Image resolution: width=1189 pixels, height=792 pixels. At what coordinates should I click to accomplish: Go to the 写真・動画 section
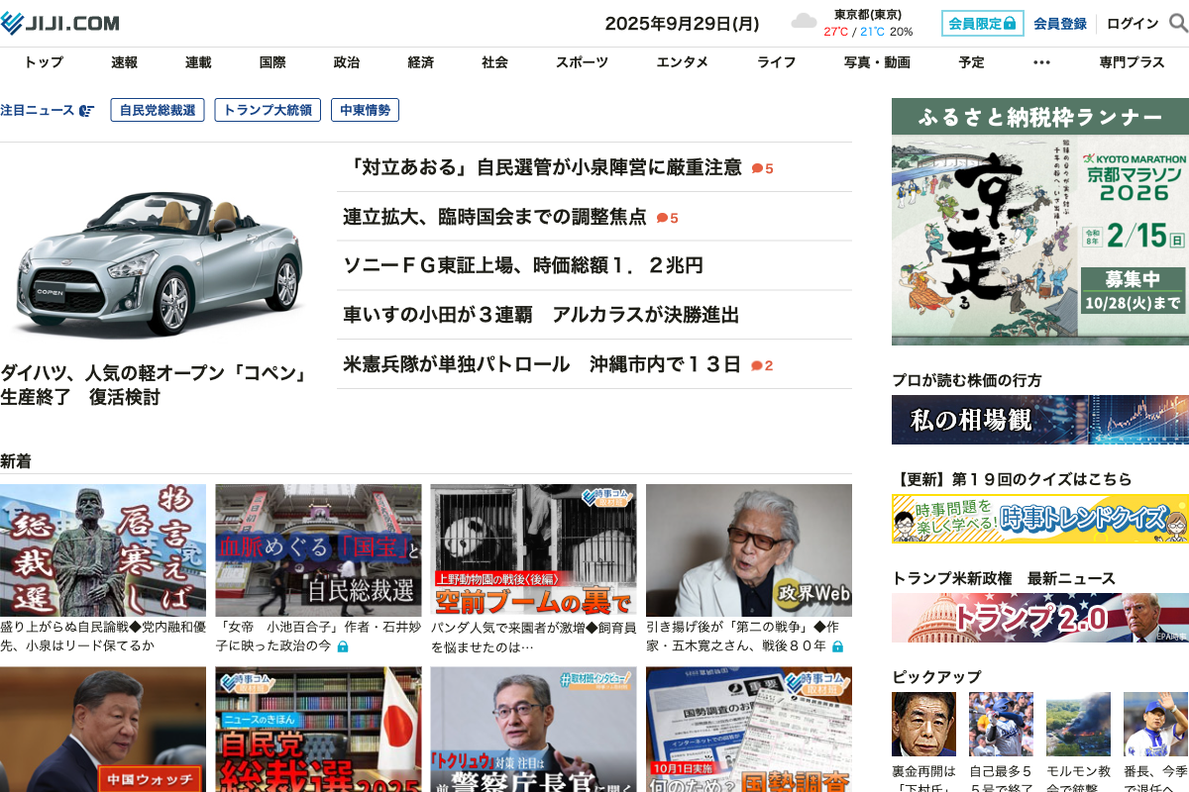pyautogui.click(x=876, y=62)
